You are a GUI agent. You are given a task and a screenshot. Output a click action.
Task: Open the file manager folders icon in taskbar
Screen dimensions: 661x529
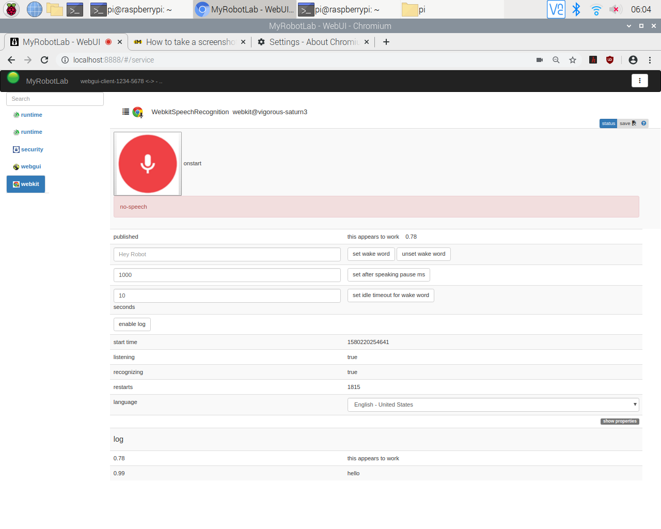pos(55,9)
